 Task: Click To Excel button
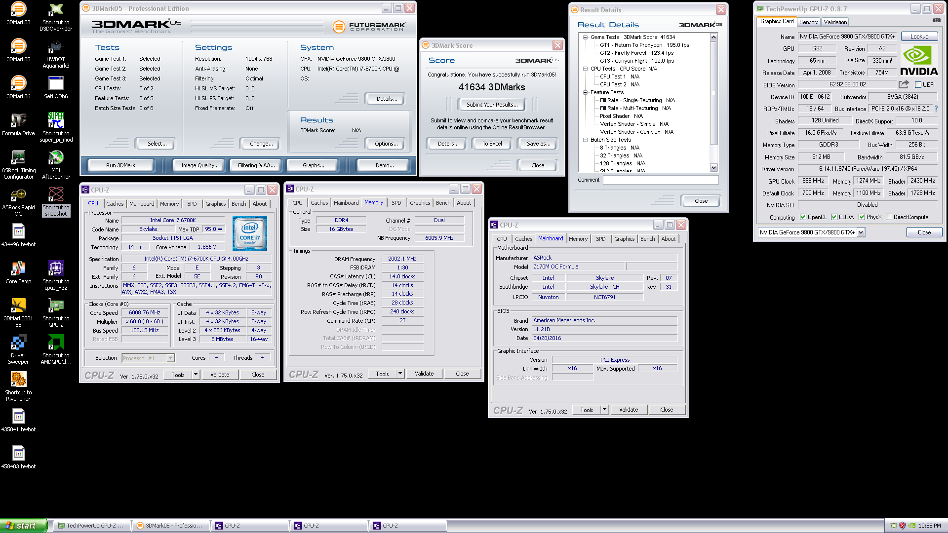pyautogui.click(x=492, y=144)
